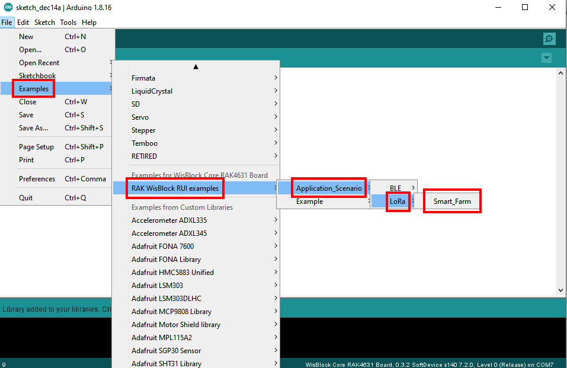
Task: Open Preferences from the File menu
Action: (x=57, y=179)
